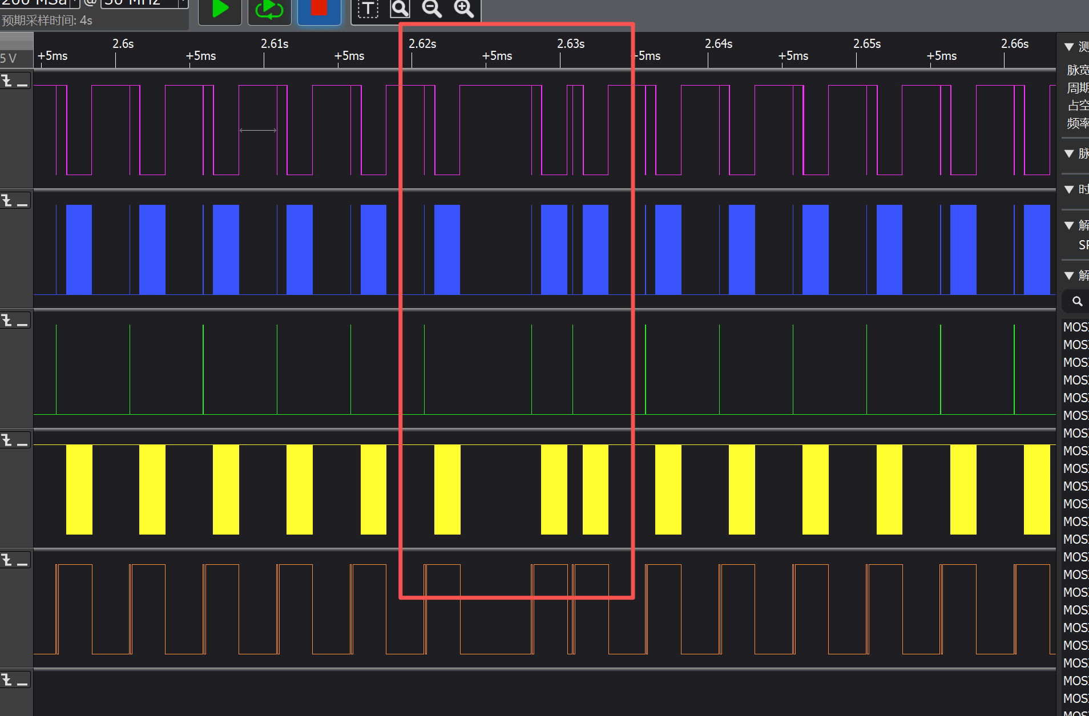Open the 200 MSa sample depth dropdown

(x=40, y=3)
